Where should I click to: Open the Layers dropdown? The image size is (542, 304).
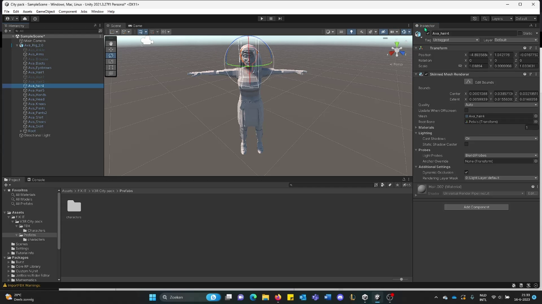[502, 19]
